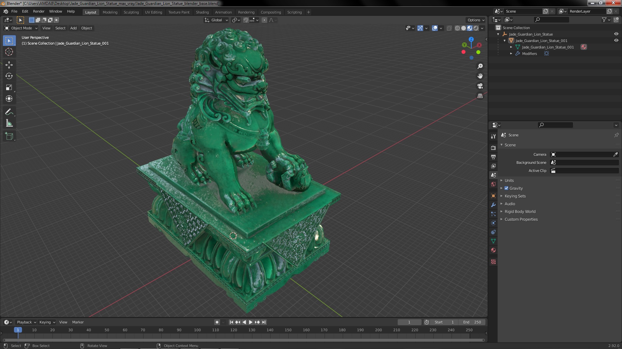Viewport: 622px width, 349px height.
Task: Open the File menu
Action: point(14,11)
